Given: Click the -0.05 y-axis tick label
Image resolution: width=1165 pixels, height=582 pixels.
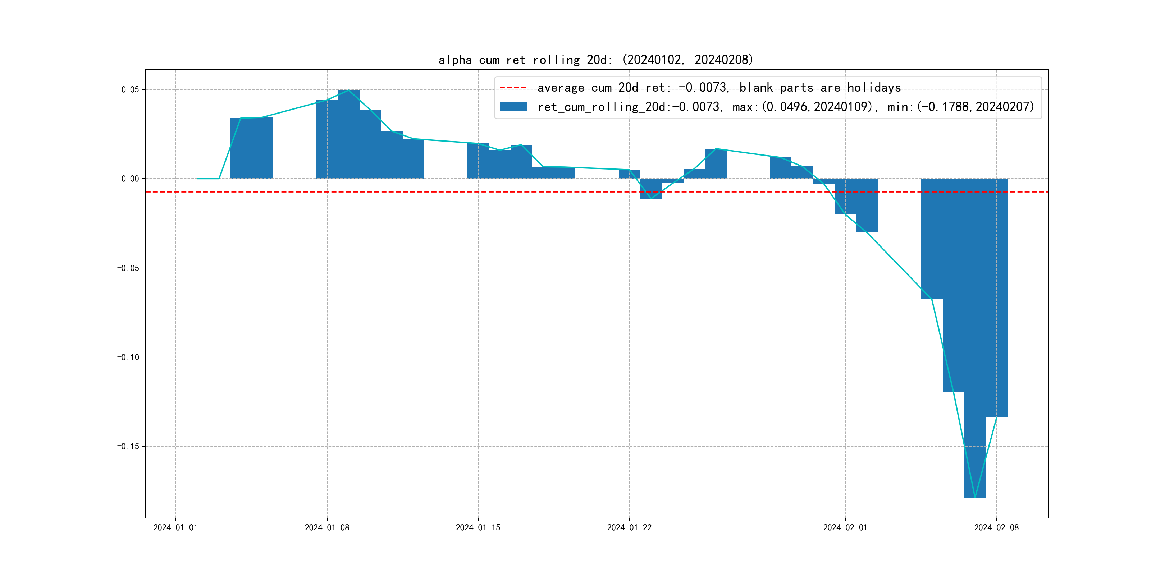Looking at the screenshot, I should pyautogui.click(x=128, y=268).
